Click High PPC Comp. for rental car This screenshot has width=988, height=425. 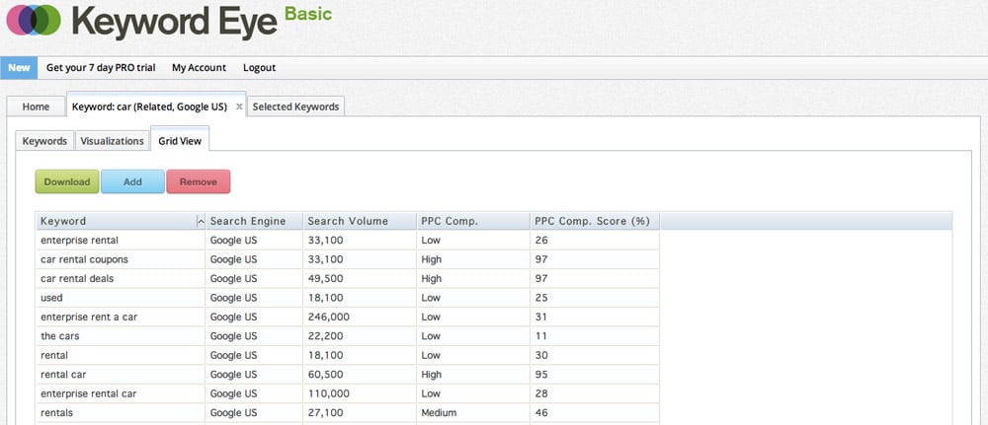coord(473,375)
